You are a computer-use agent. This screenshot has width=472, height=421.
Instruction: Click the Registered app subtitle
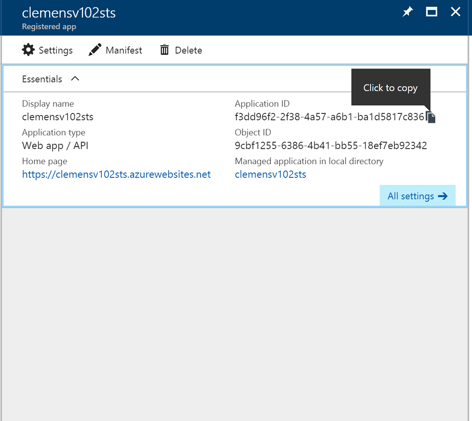49,26
